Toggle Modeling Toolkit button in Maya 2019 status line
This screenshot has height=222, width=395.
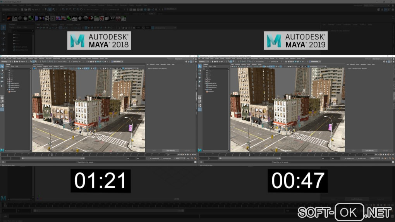pyautogui.click(x=384, y=62)
